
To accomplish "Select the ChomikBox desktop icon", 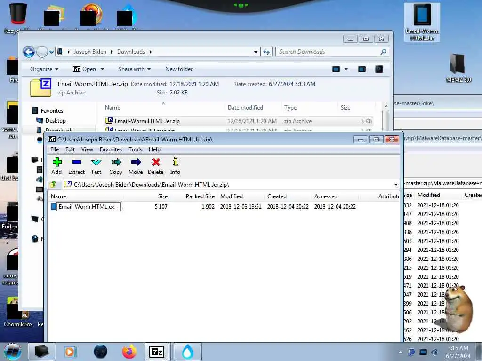I will click(18, 312).
